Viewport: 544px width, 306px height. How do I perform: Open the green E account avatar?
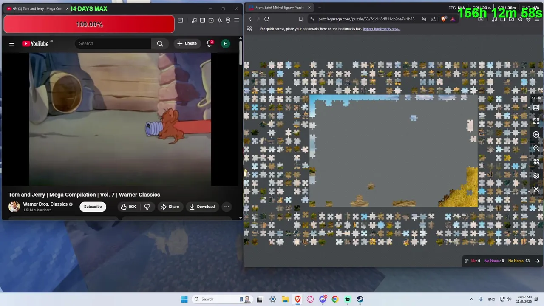click(225, 43)
